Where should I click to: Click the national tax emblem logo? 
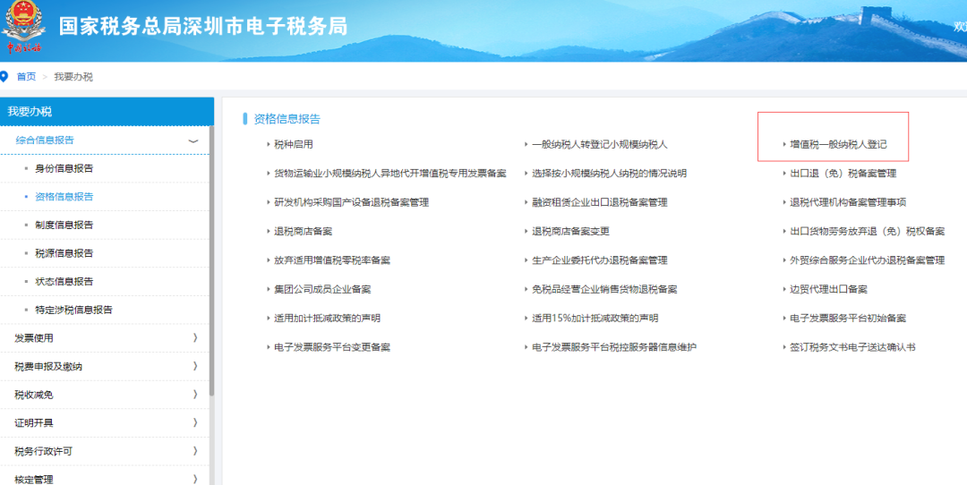23,27
